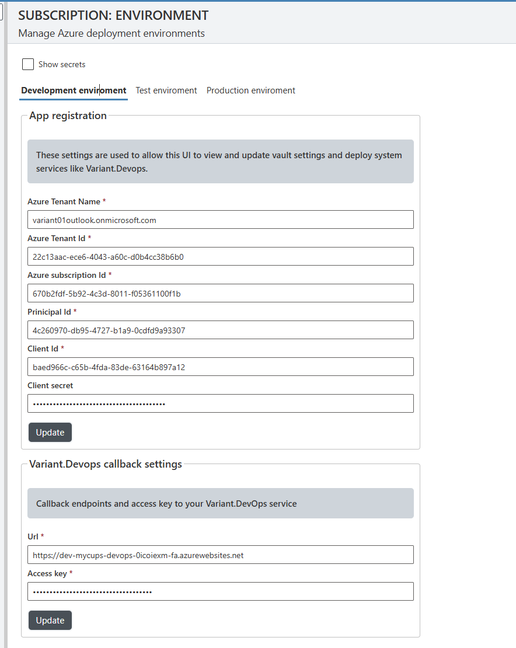This screenshot has width=516, height=648.
Task: Click the callback Url input field
Action: 220,555
